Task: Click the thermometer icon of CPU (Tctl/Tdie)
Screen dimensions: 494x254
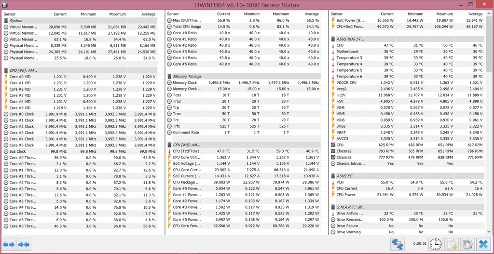Action: point(170,151)
